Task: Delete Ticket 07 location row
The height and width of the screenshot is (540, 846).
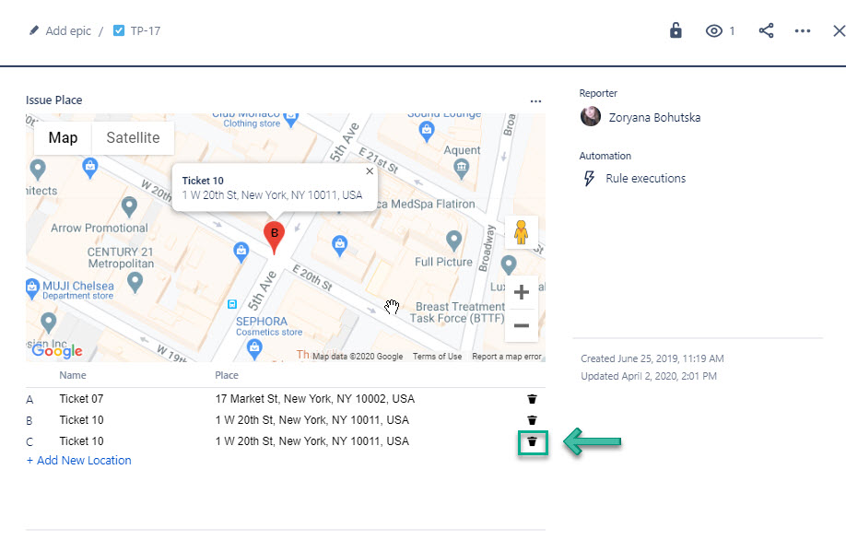Action: (x=532, y=399)
